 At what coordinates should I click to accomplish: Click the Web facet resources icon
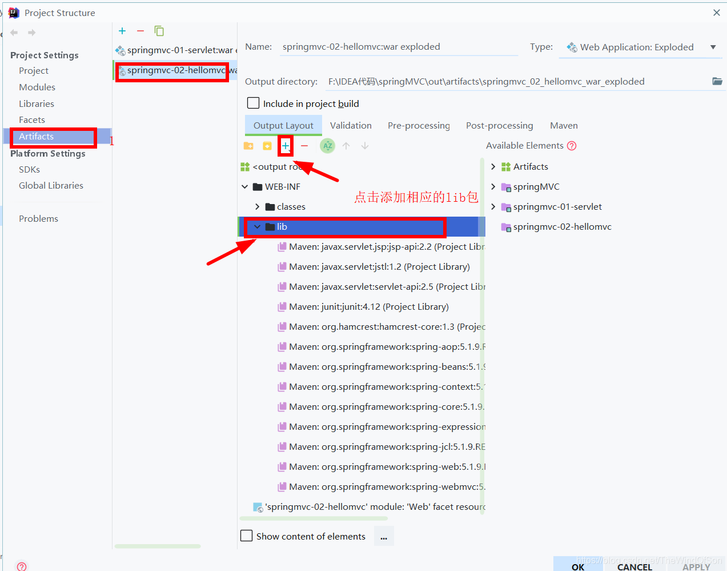coord(258,507)
